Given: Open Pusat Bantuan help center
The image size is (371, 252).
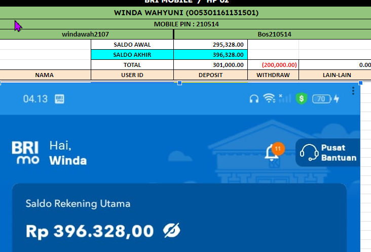Looking at the screenshot, I should point(328,153).
